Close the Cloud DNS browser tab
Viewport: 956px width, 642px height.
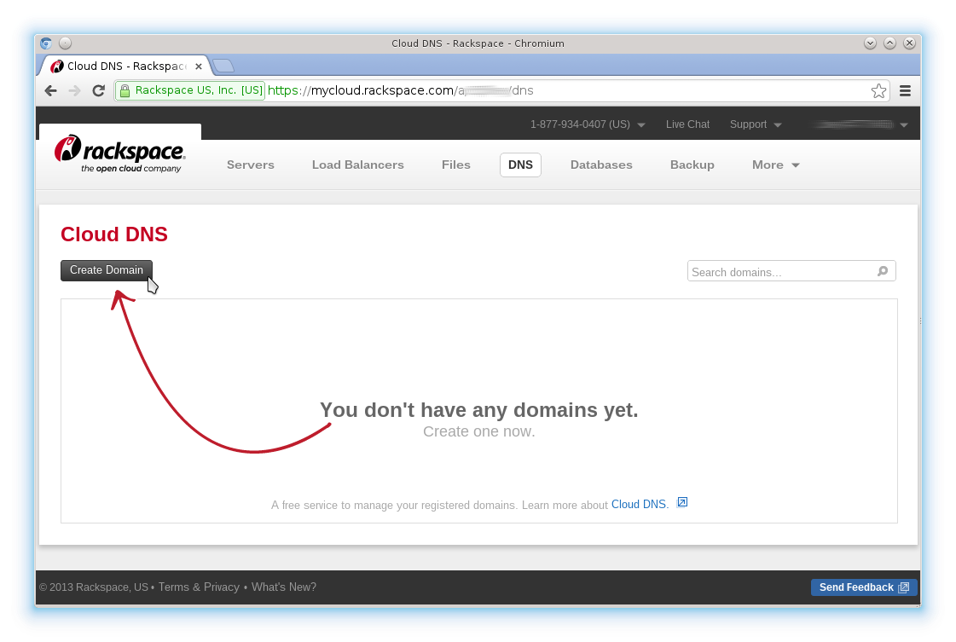click(198, 67)
